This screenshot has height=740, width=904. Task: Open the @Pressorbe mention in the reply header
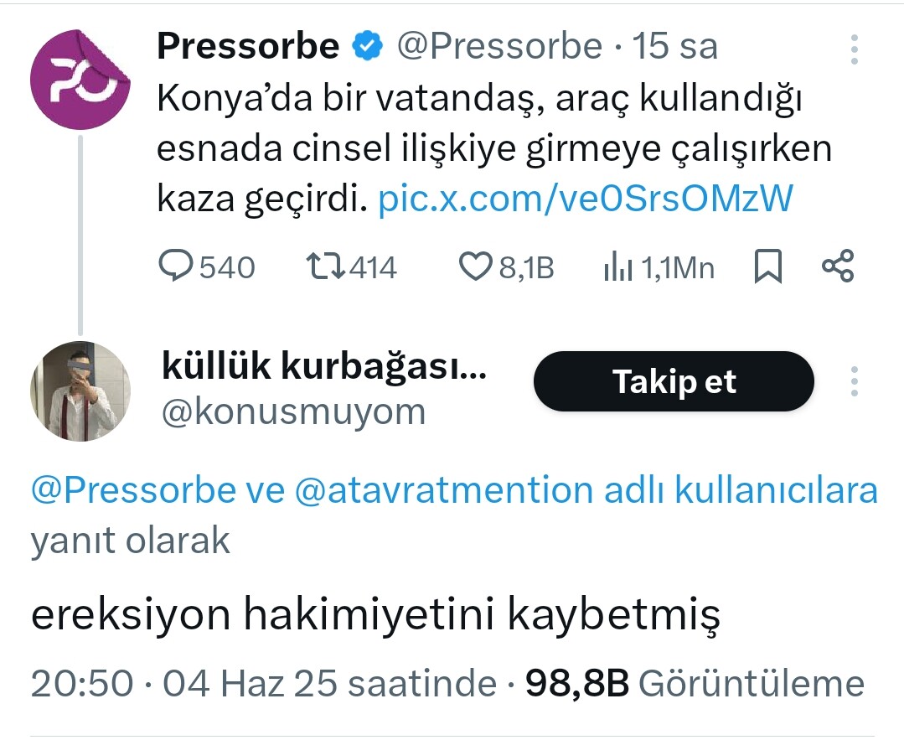pos(133,490)
